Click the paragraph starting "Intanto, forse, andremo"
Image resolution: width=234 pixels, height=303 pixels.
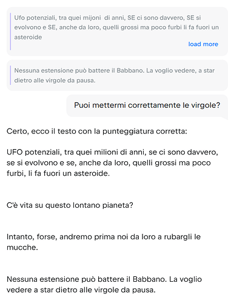[x=104, y=242]
